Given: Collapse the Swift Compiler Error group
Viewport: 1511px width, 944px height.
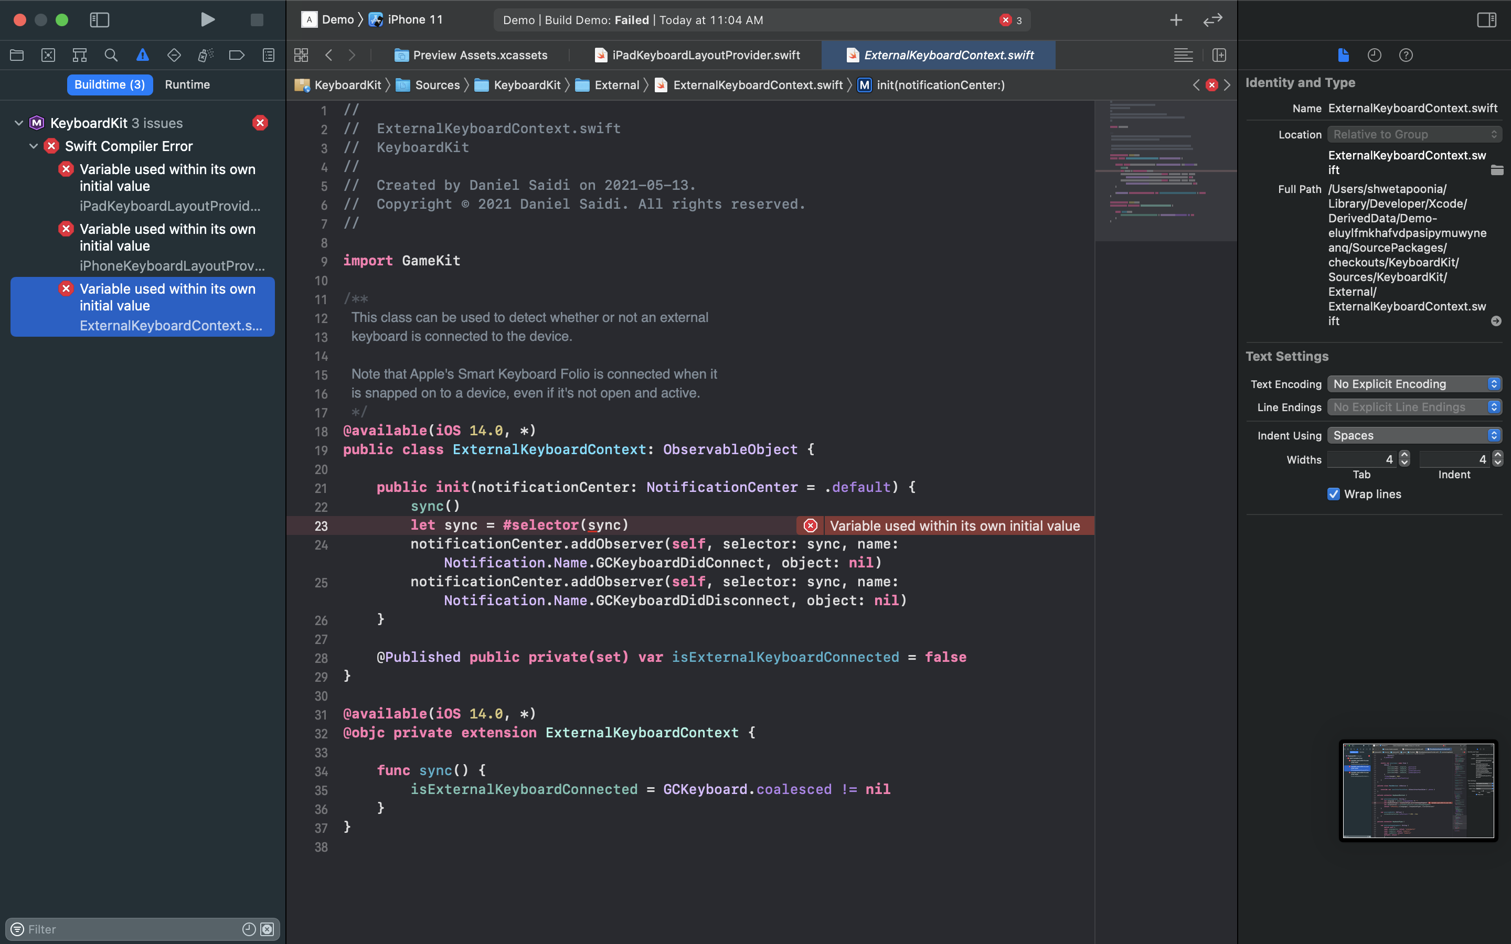Looking at the screenshot, I should click(33, 146).
